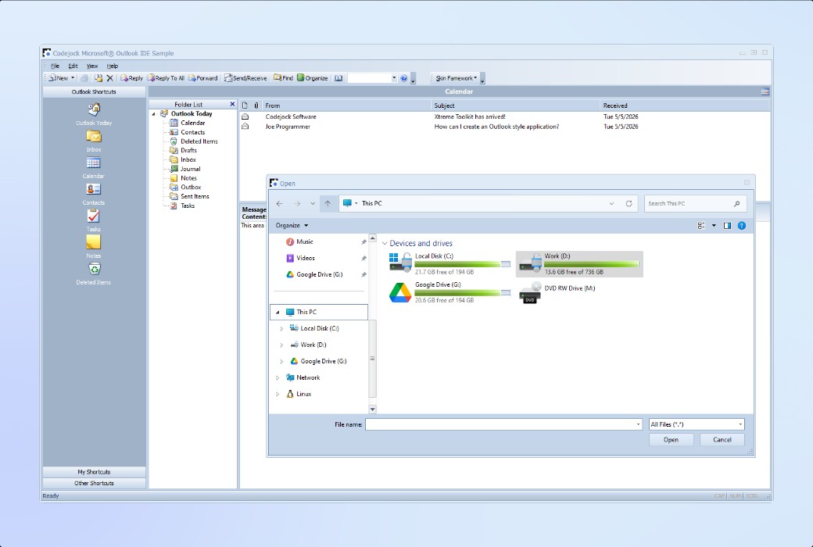This screenshot has height=547, width=813.
Task: Expand the Linux tree node
Action: [278, 395]
